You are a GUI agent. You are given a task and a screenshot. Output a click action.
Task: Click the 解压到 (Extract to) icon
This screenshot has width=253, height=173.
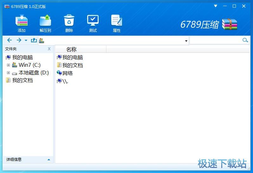click(x=45, y=23)
